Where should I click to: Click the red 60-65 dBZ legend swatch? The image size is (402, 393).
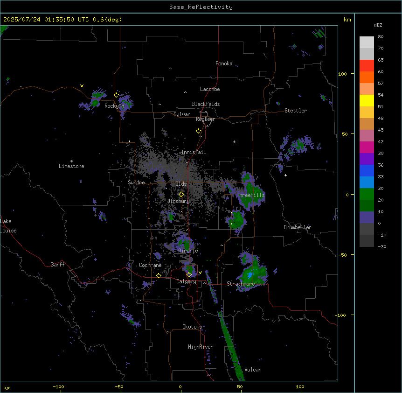click(367, 65)
